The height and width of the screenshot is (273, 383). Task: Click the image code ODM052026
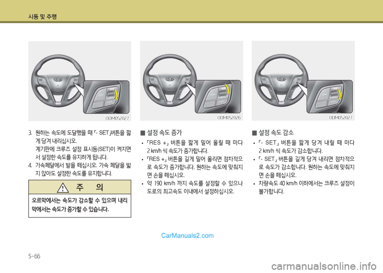click(229, 118)
